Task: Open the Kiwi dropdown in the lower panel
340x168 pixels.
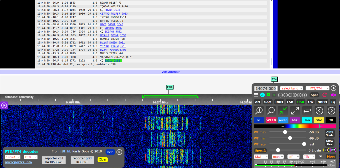Action: pos(261,156)
